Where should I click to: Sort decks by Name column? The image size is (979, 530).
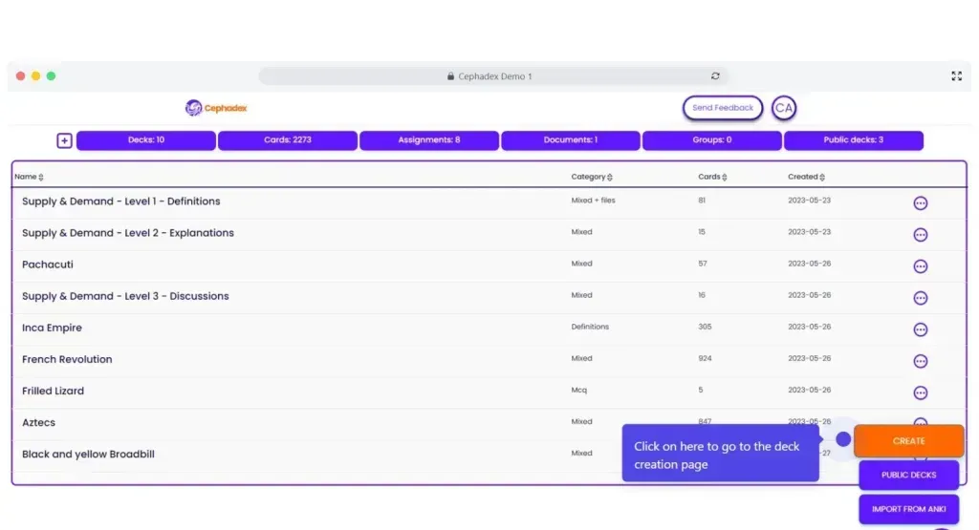tap(29, 177)
